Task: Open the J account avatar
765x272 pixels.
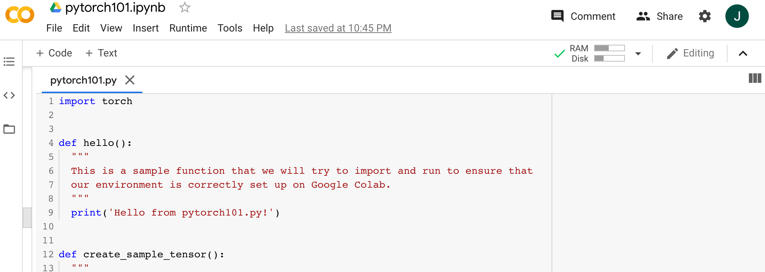Action: 737,16
